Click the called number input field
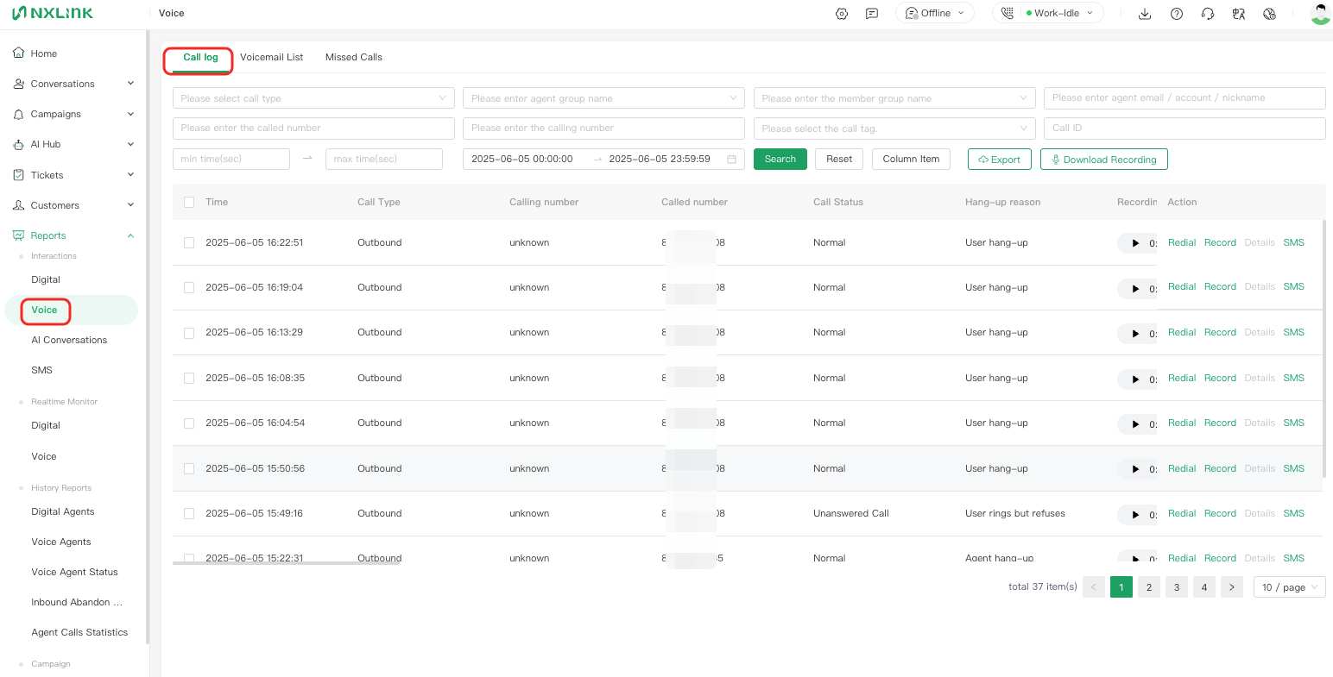This screenshot has width=1333, height=677. coord(313,129)
